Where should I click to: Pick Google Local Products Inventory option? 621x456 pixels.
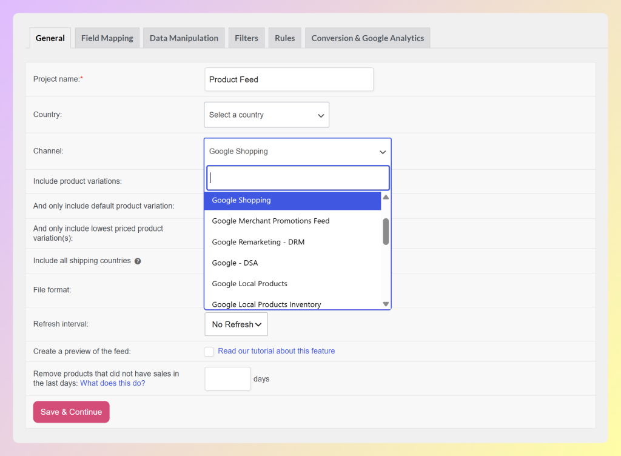(x=293, y=304)
